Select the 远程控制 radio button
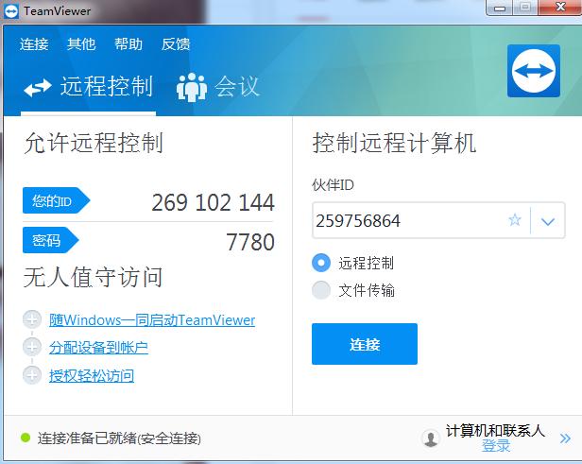Viewport: 582px width, 464px height. click(321, 263)
